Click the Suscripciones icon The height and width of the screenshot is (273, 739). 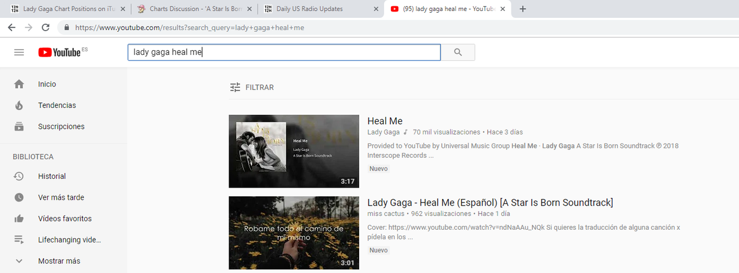[x=19, y=126]
